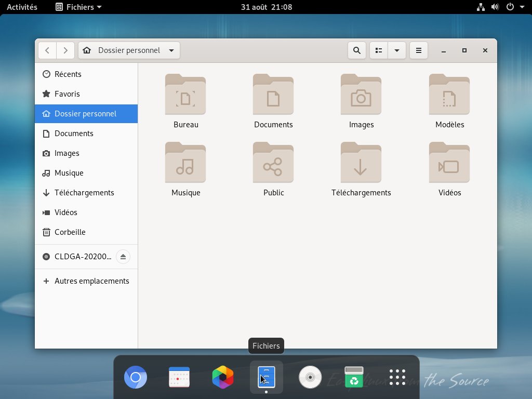Open the disc installer icon in the dock

click(x=310, y=377)
